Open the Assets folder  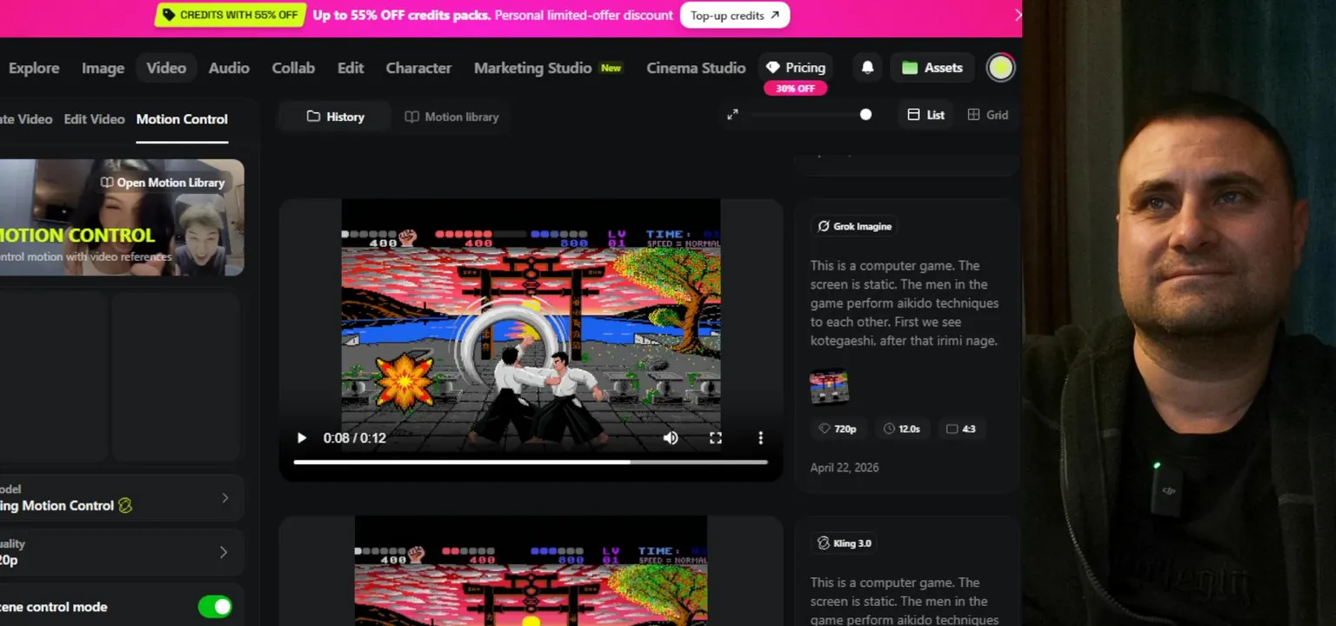[932, 68]
